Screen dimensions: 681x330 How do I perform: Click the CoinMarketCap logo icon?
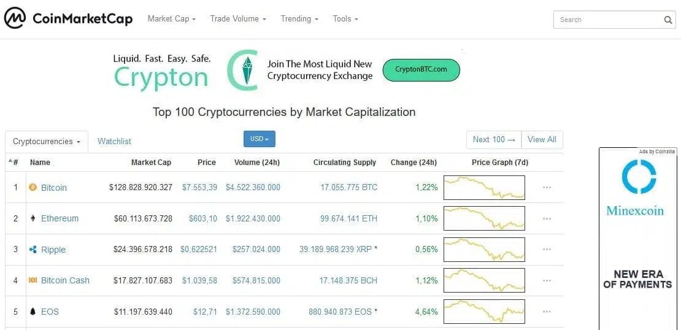click(x=15, y=18)
